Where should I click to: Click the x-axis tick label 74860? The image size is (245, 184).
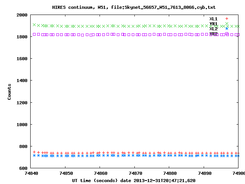[101, 173]
